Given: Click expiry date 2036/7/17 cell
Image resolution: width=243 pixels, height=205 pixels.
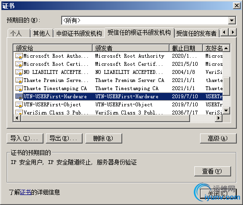Looking at the screenshot, I should click(185, 112).
